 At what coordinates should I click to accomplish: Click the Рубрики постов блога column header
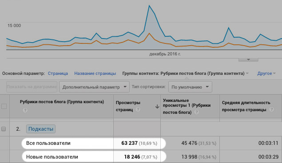(x=62, y=102)
